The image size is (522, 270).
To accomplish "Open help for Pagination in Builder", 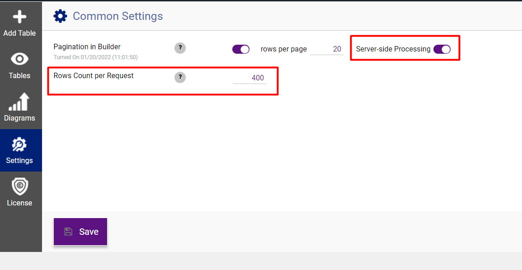I will pyautogui.click(x=180, y=48).
